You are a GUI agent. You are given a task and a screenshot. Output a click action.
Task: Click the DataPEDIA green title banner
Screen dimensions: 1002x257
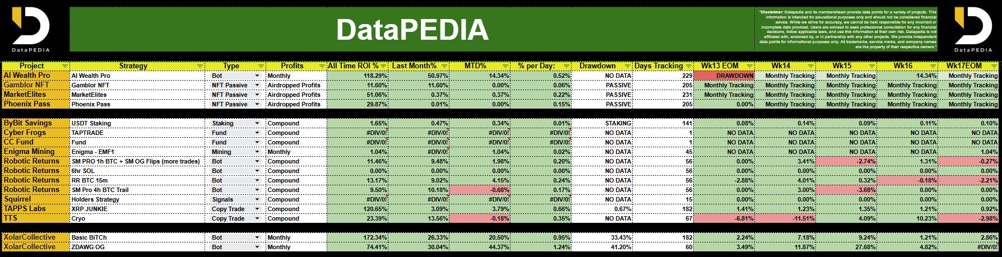412,29
